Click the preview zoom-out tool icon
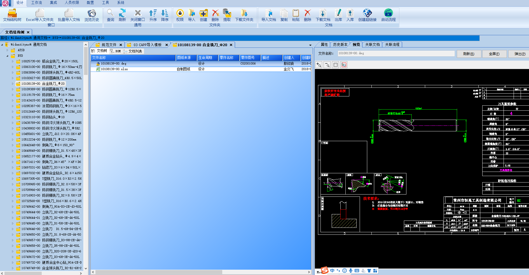This screenshot has height=275, width=529. 327,65
